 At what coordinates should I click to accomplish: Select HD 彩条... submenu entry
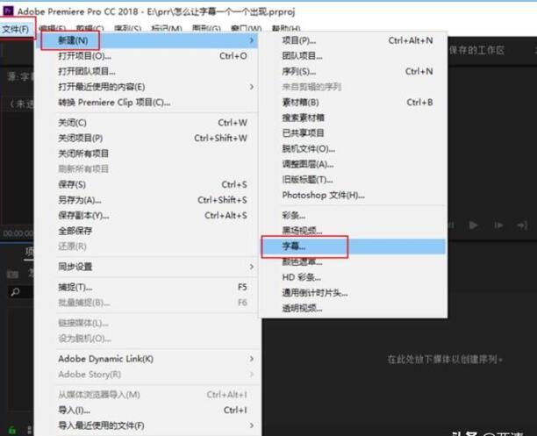click(354, 277)
